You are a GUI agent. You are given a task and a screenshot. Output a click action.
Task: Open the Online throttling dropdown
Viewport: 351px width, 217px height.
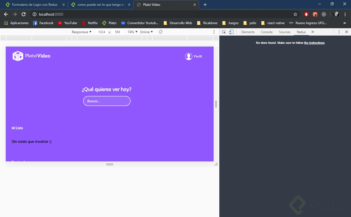point(146,32)
